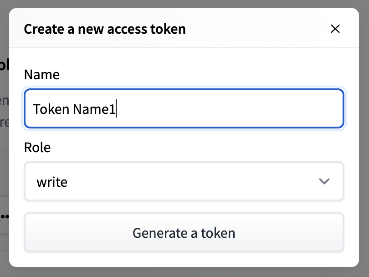This screenshot has width=369, height=277.
Task: Click the Name field label
Action: pos(41,74)
